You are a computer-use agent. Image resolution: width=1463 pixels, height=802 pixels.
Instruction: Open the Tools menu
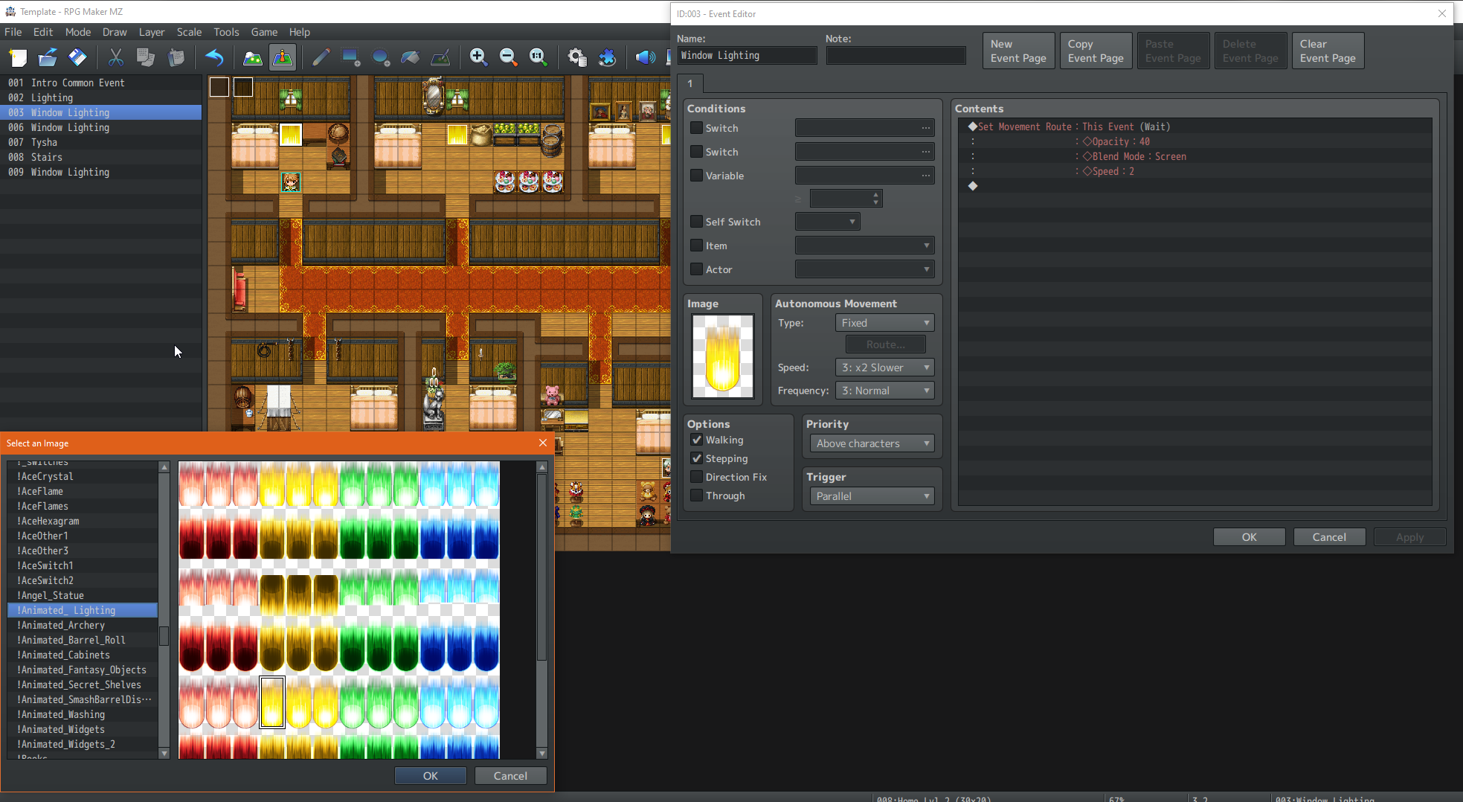pos(226,32)
